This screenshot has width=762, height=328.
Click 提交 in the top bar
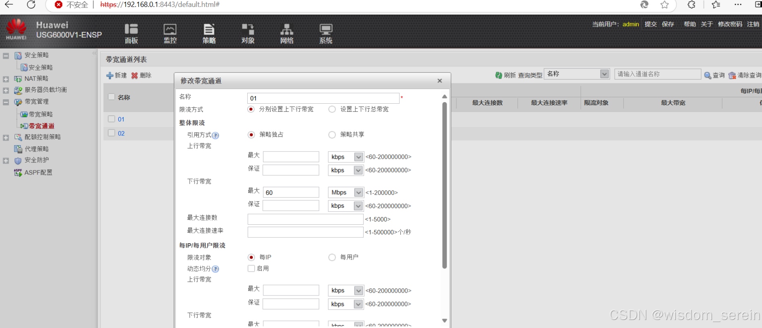pos(650,24)
